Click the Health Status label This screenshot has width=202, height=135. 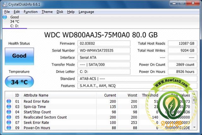(x=19, y=44)
